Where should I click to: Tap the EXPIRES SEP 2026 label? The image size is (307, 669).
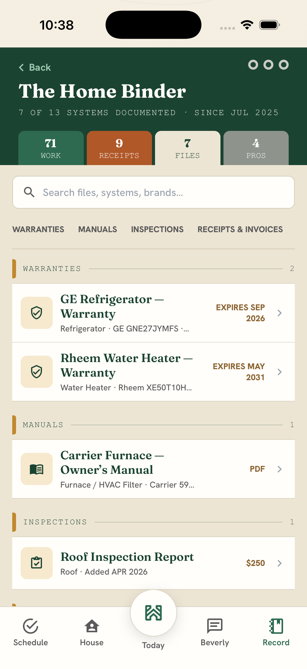point(240,313)
